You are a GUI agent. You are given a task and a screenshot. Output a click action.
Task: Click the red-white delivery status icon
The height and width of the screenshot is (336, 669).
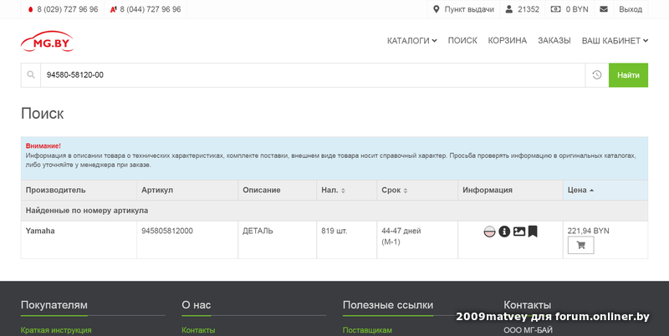coord(489,232)
